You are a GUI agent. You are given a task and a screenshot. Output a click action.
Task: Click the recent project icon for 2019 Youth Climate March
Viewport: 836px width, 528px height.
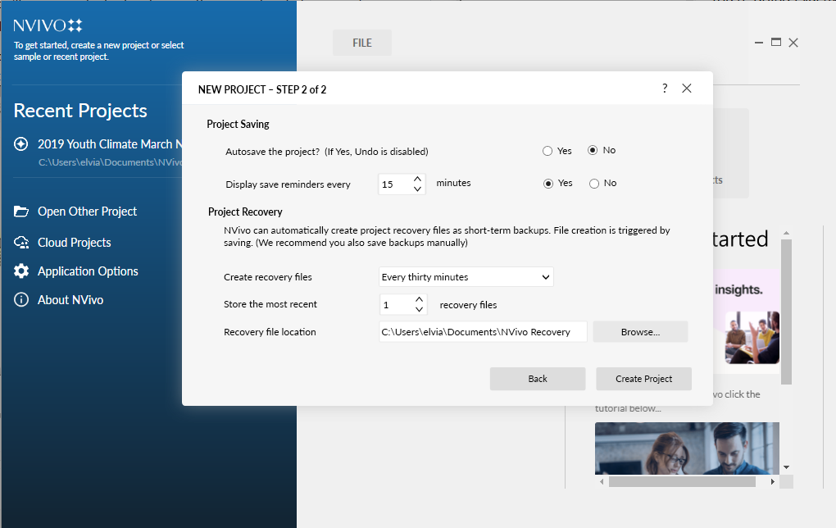pos(22,144)
